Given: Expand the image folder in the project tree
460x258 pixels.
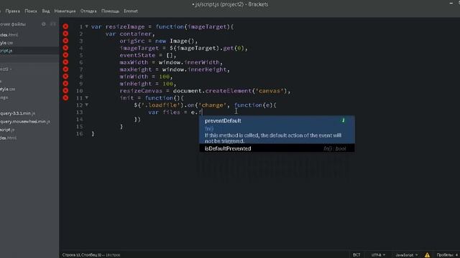Looking at the screenshot, I should 4,97.
